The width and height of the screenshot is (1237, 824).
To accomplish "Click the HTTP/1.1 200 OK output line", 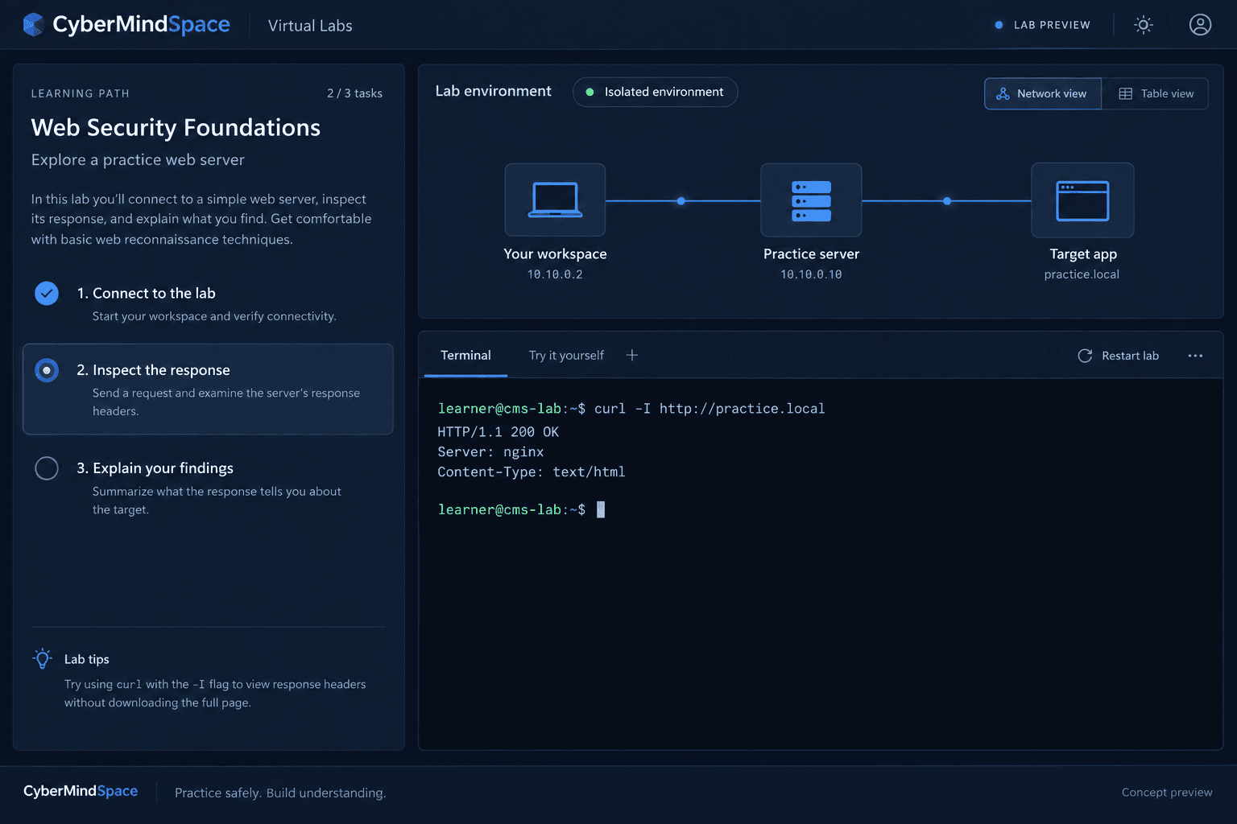I will pyautogui.click(x=498, y=432).
